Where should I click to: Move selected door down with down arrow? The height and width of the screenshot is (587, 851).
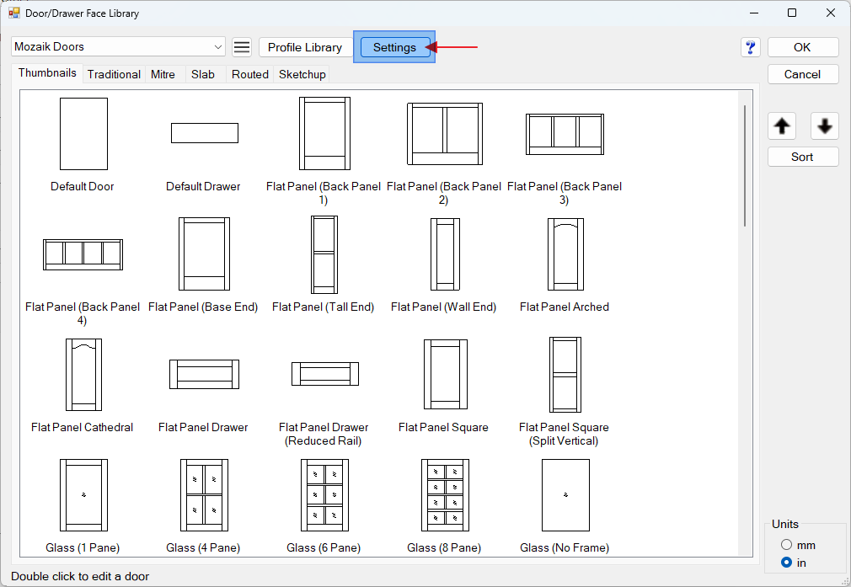click(x=824, y=126)
